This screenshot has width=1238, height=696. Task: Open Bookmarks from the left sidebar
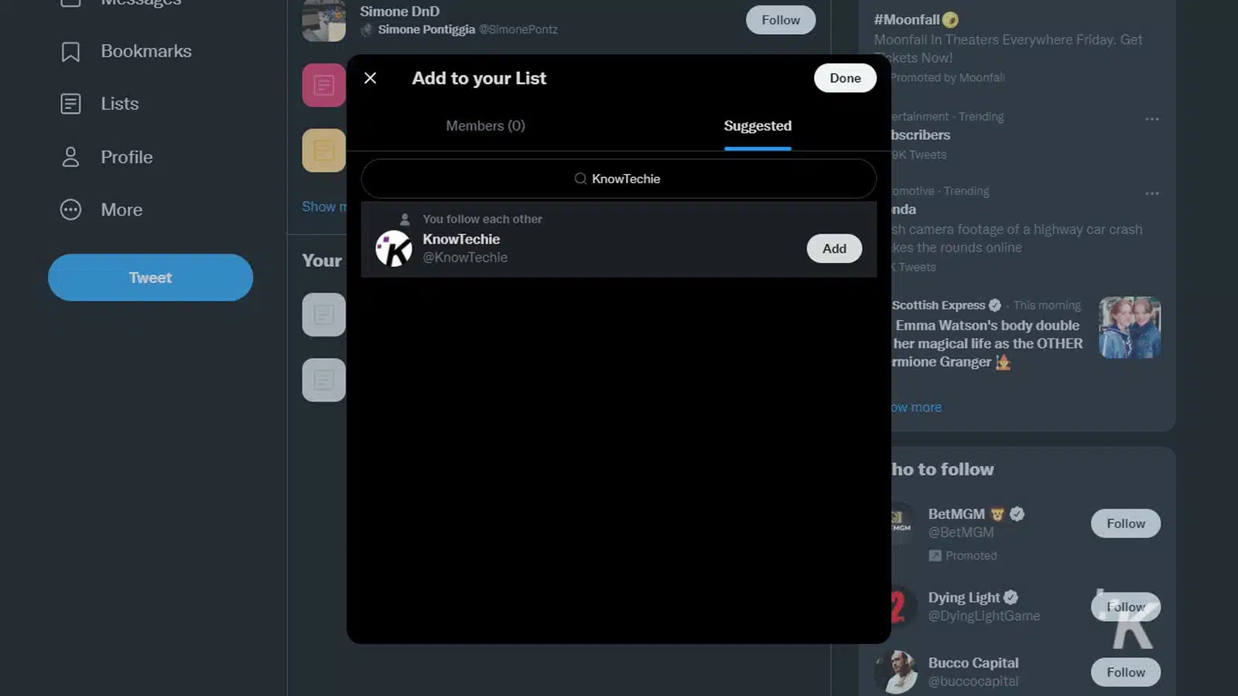(x=145, y=51)
